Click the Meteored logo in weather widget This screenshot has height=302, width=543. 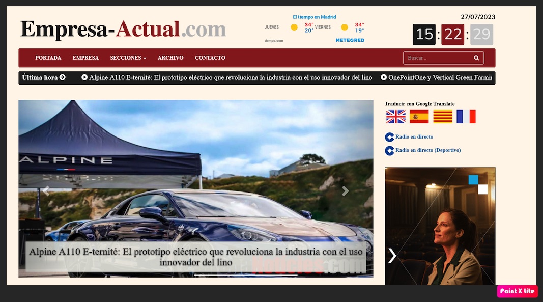point(350,40)
